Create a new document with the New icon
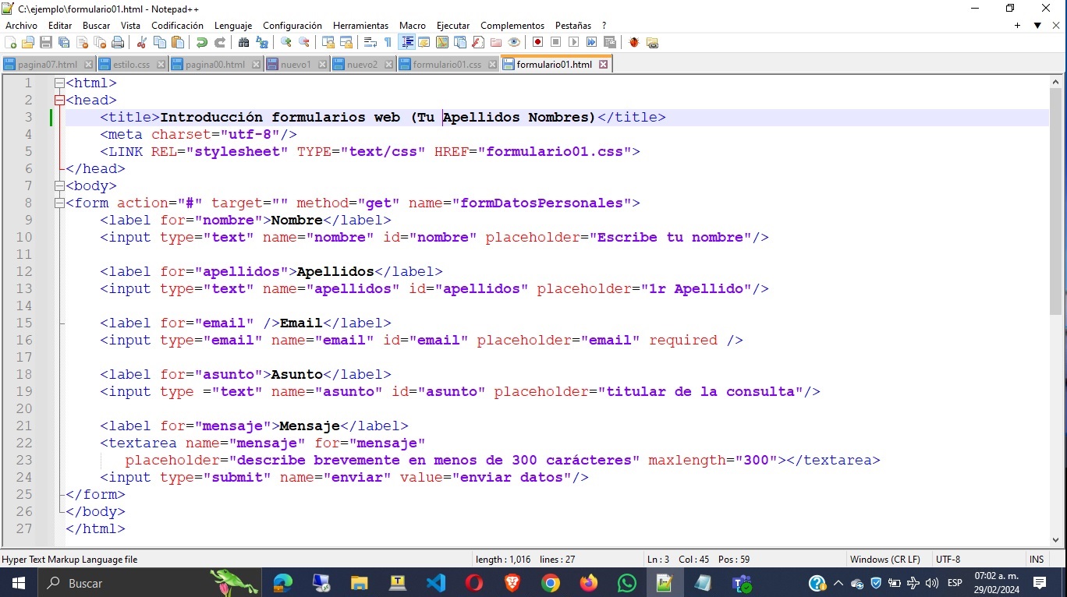The width and height of the screenshot is (1067, 597). tap(10, 42)
